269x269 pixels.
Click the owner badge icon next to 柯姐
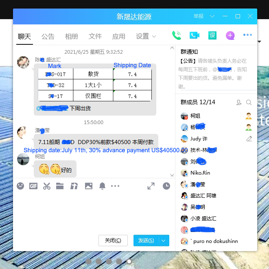[x=248, y=116]
